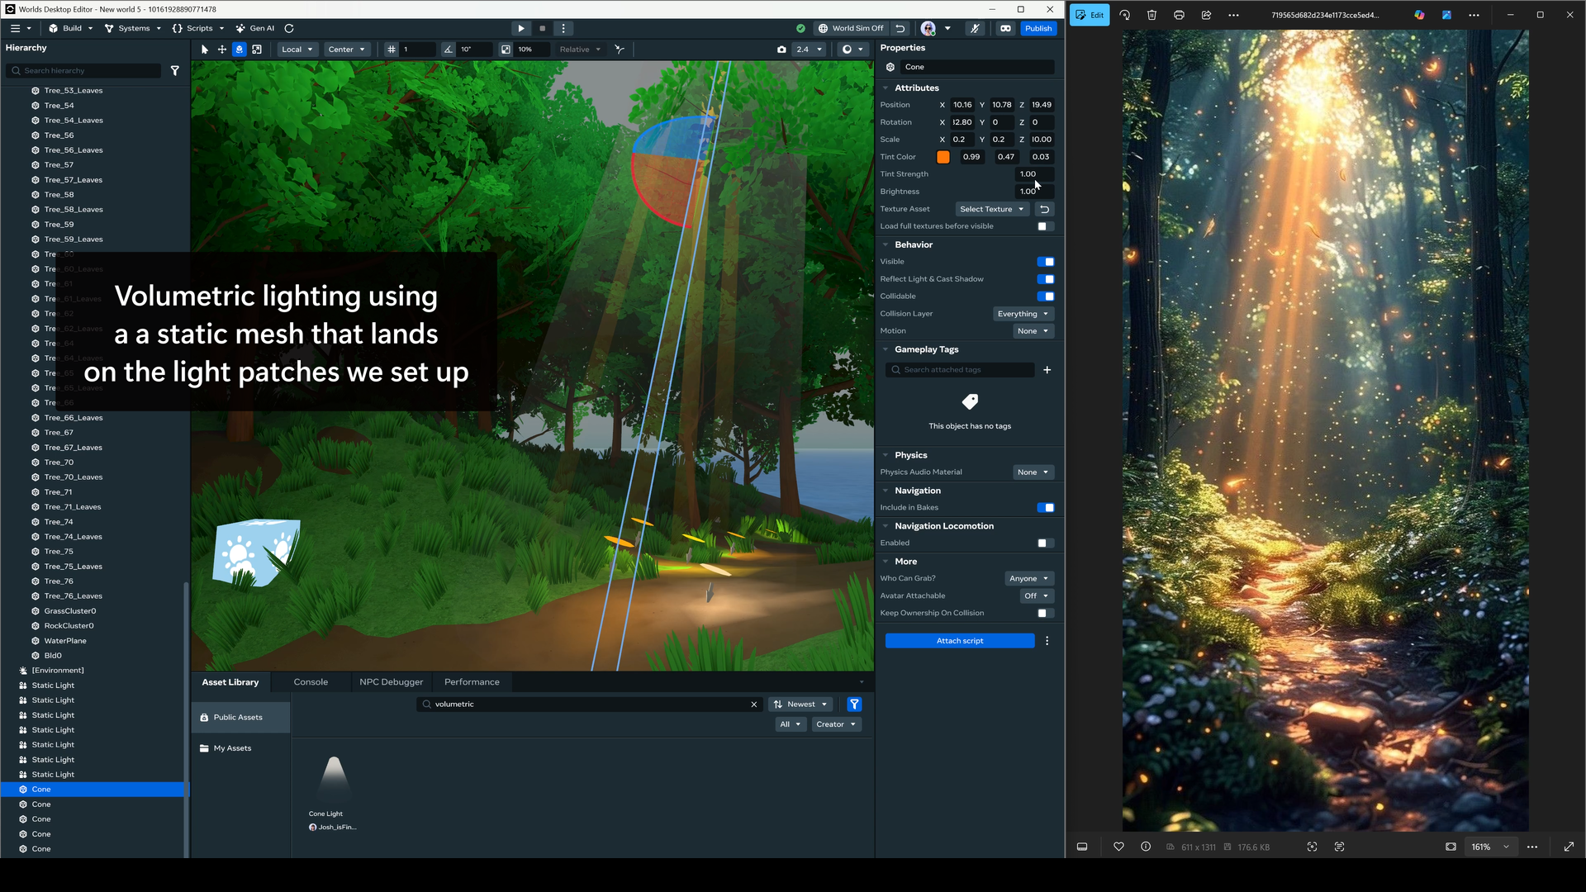Select the move tool icon

click(x=222, y=50)
